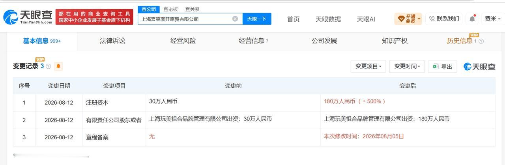Image resolution: width=505 pixels, height=165 pixels.
Task: Select the 变更前 column header
Action: pyautogui.click(x=233, y=86)
